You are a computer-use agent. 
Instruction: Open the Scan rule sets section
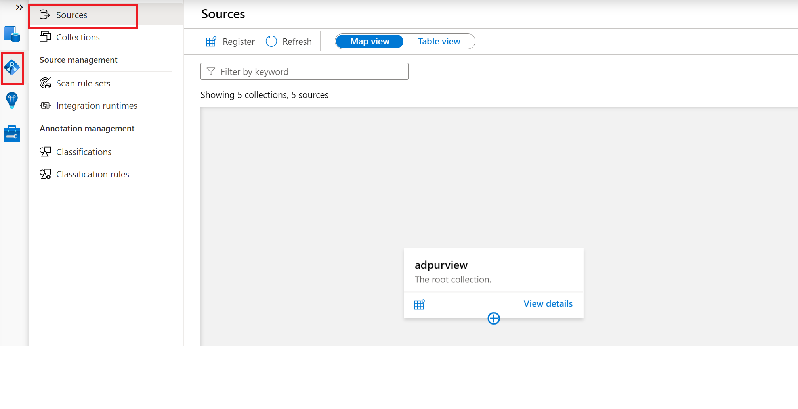tap(83, 83)
